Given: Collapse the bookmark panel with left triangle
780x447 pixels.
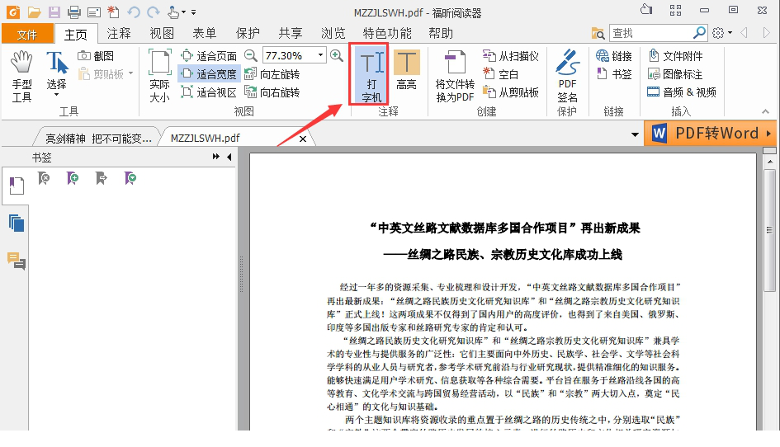Looking at the screenshot, I should 229,158.
